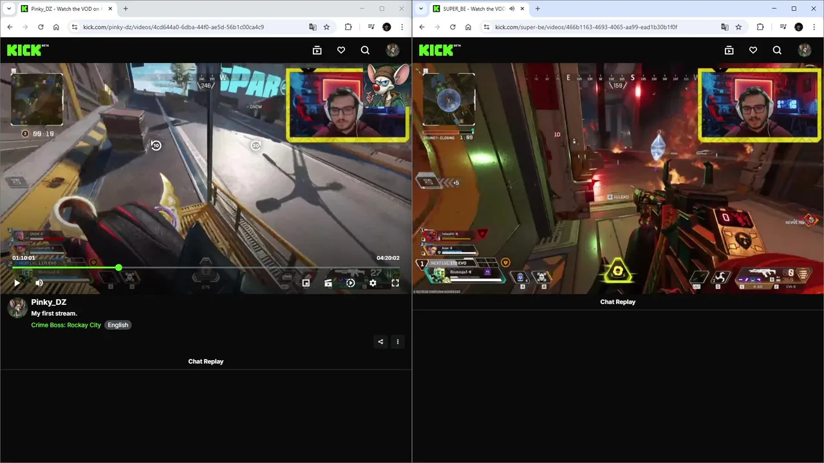View site info for super-be URL
The height and width of the screenshot is (463, 824).
[487, 27]
